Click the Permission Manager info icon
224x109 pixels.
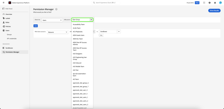point(56,9)
